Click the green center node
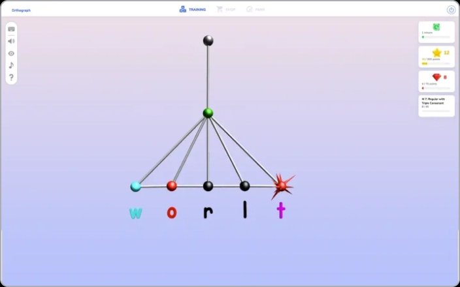Screen dimensions: 460x287 (208, 113)
